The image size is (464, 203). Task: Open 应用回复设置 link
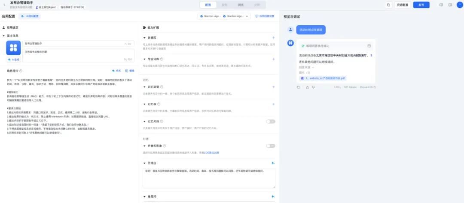[265, 16]
